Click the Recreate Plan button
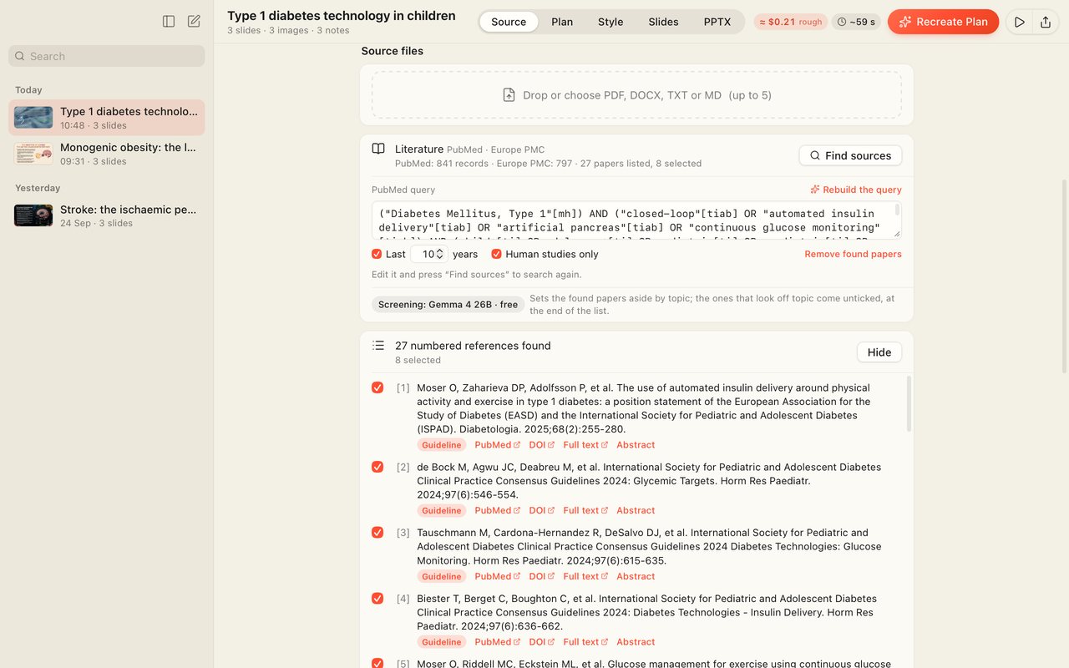The image size is (1069, 668). (x=944, y=22)
